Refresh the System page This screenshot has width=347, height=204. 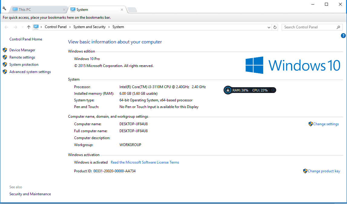pyautogui.click(x=275, y=27)
